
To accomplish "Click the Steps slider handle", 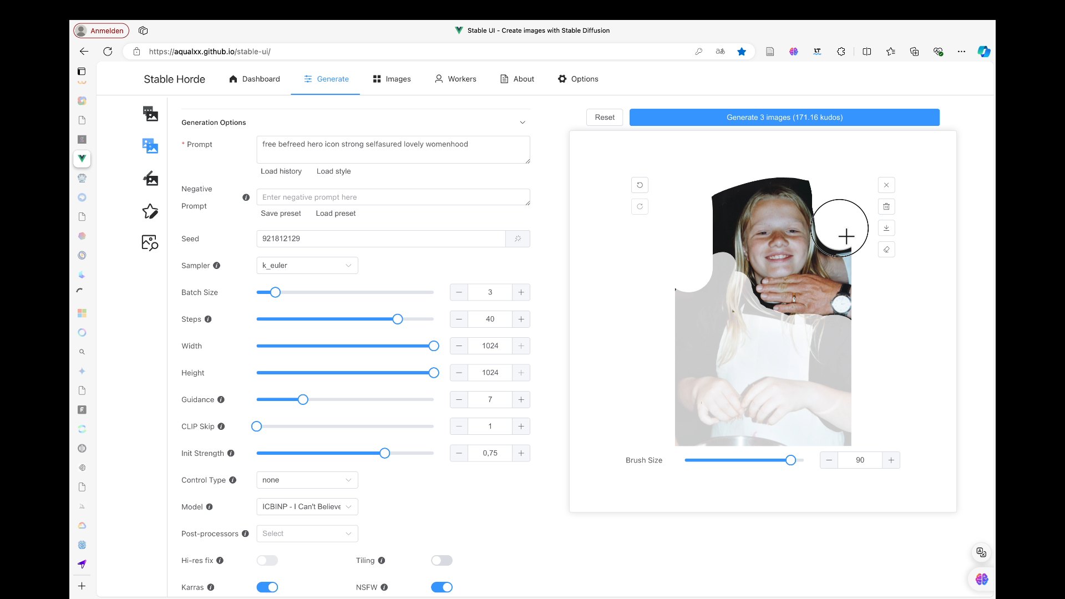I will (398, 319).
